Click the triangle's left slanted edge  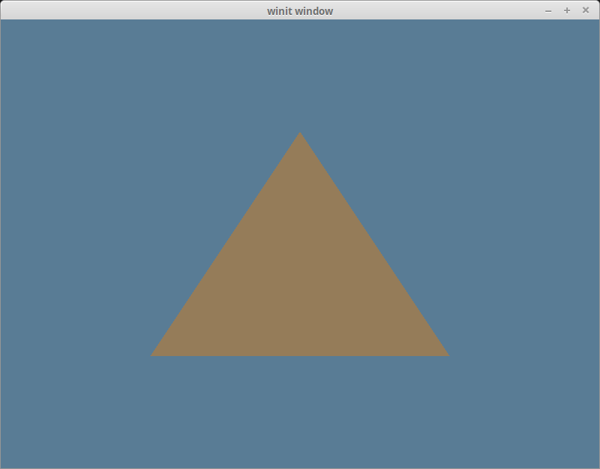pyautogui.click(x=226, y=243)
